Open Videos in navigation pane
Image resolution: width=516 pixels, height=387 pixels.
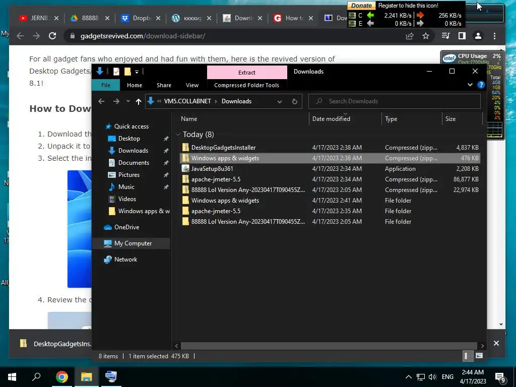[127, 199]
